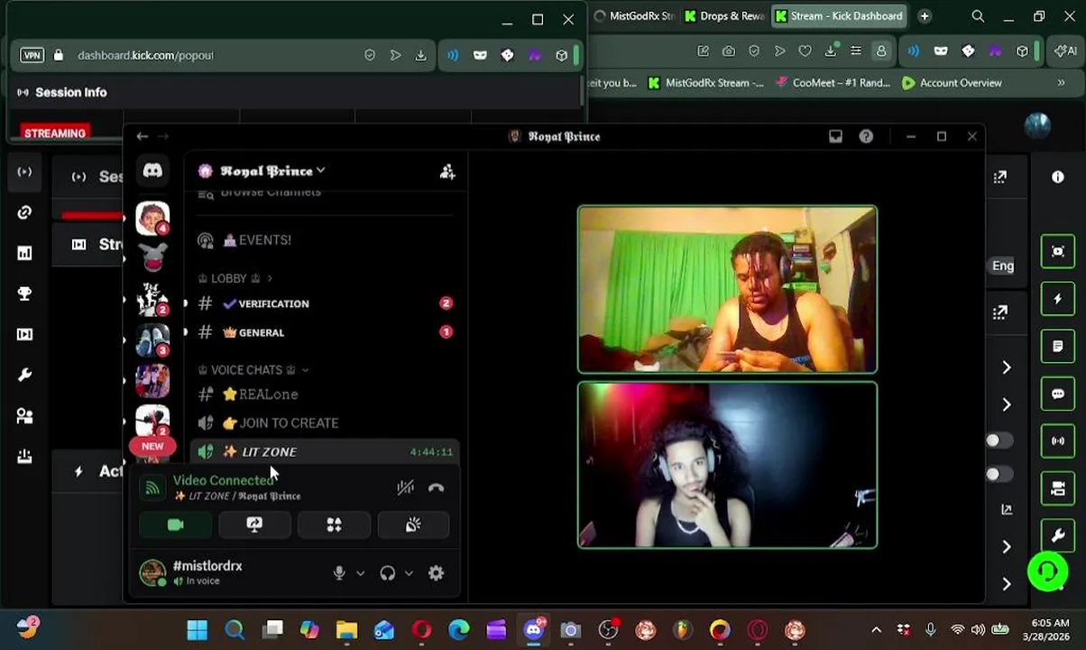Select the top webcam video with green curtain

[x=727, y=289]
